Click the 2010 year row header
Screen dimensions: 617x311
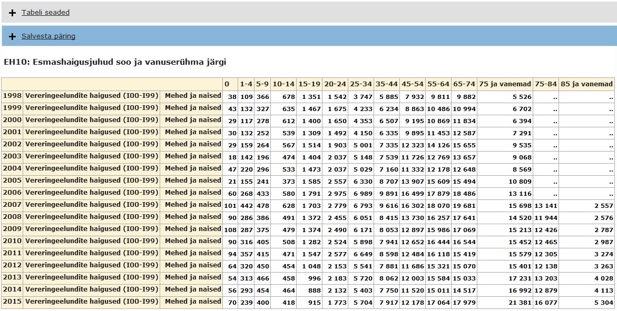click(x=12, y=241)
